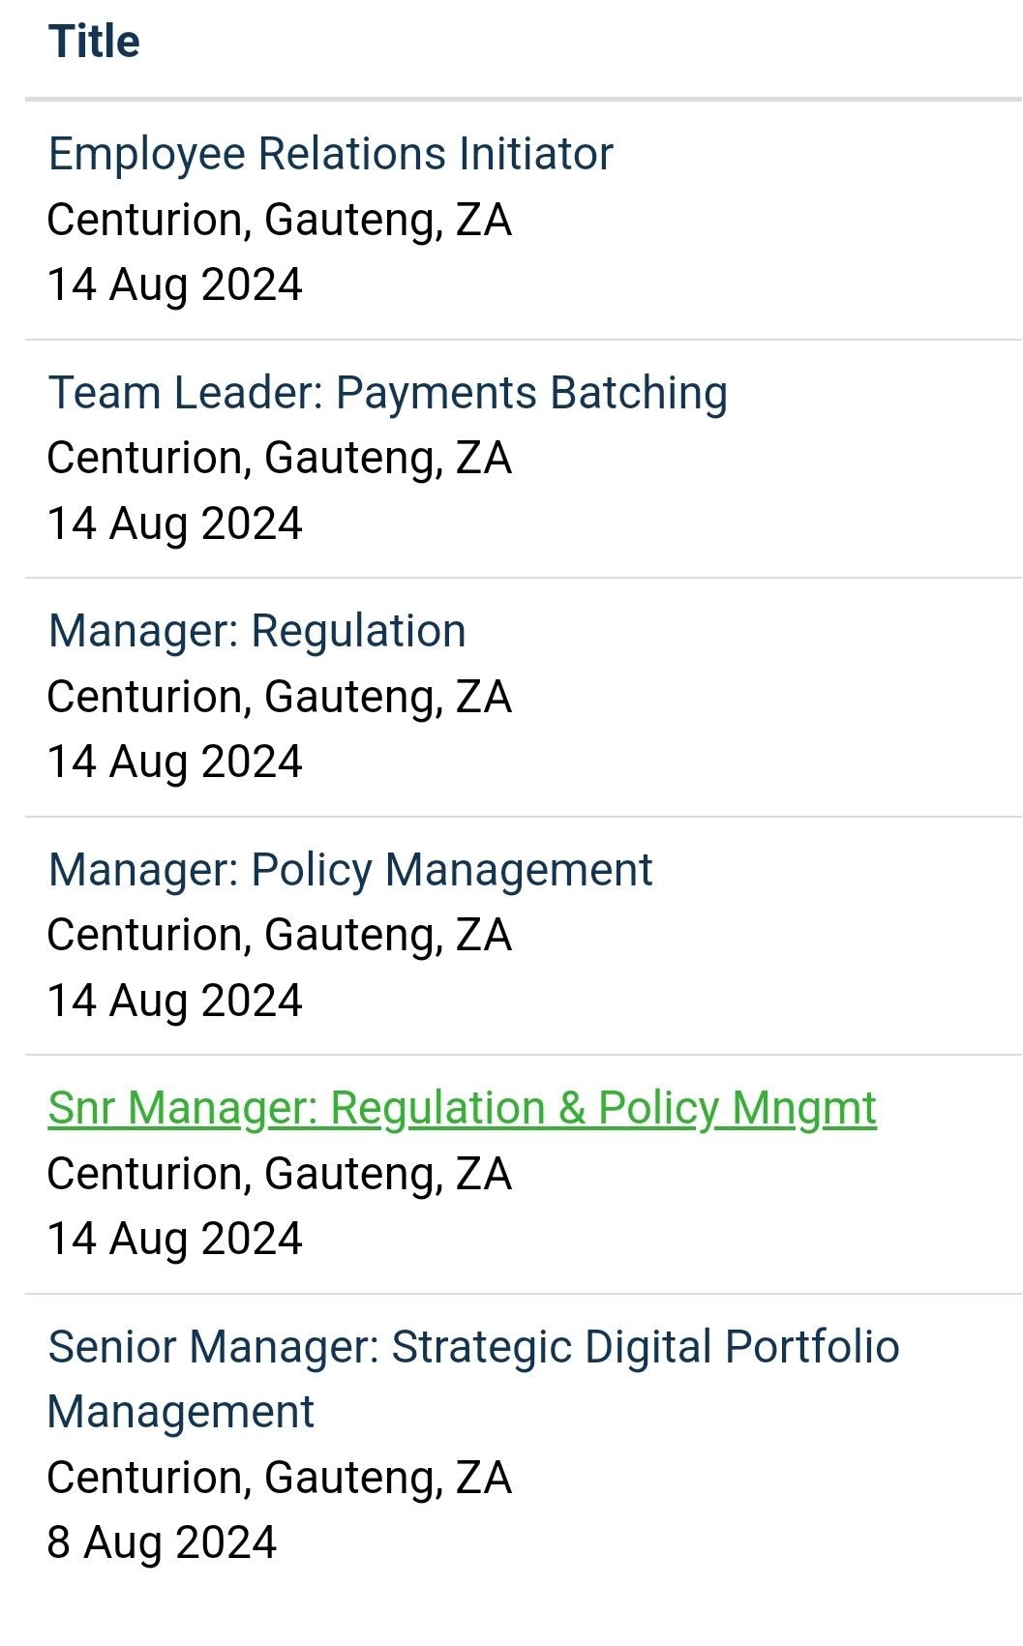The height and width of the screenshot is (1646, 1023).
Task: Click the Title column header
Action: (95, 42)
